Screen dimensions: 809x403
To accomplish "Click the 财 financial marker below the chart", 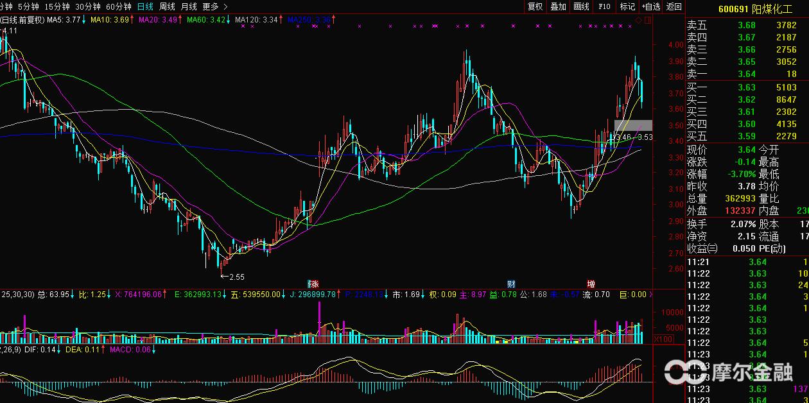I will coord(511,284).
